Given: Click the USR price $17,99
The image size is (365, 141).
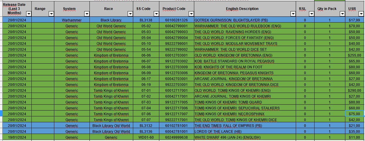Looking at the screenshot, I should pyautogui.click(x=354, y=20).
